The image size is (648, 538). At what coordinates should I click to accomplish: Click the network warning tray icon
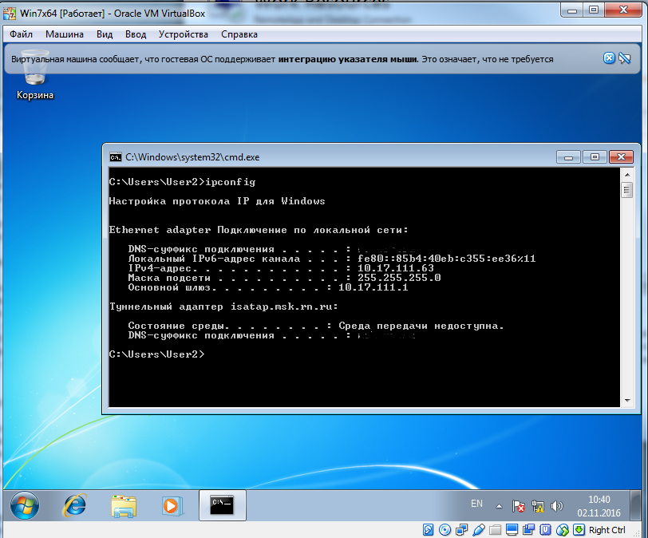[538, 506]
